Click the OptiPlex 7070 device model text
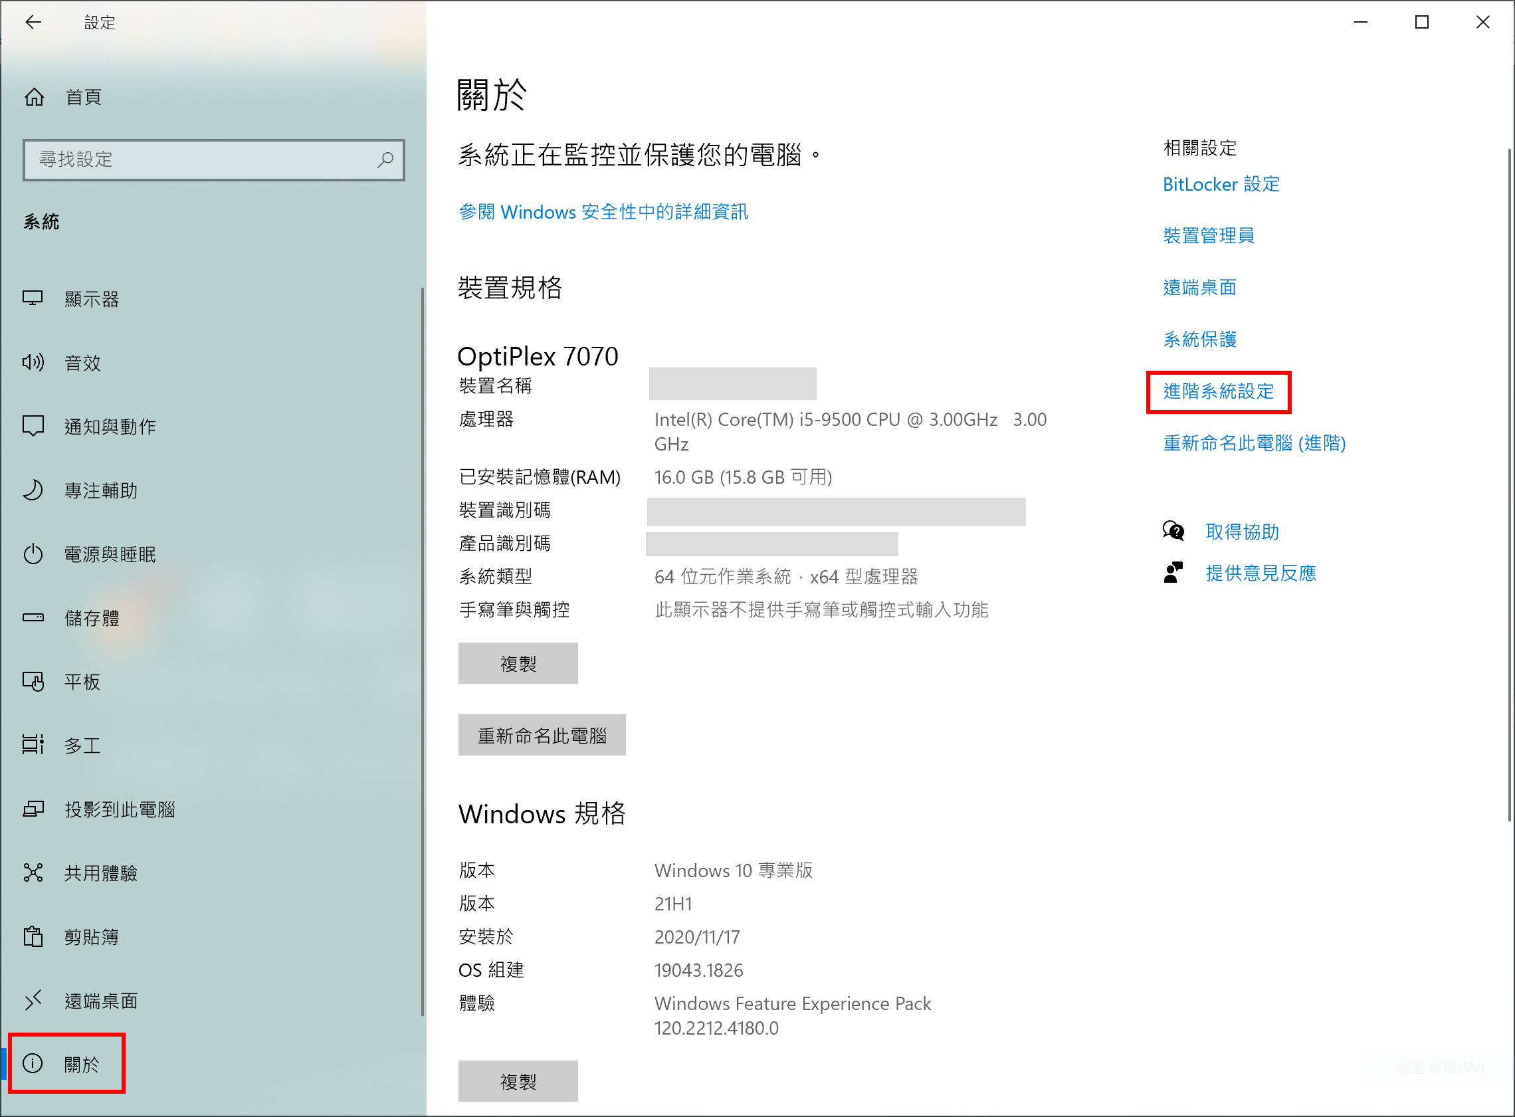This screenshot has height=1117, width=1515. (x=538, y=355)
